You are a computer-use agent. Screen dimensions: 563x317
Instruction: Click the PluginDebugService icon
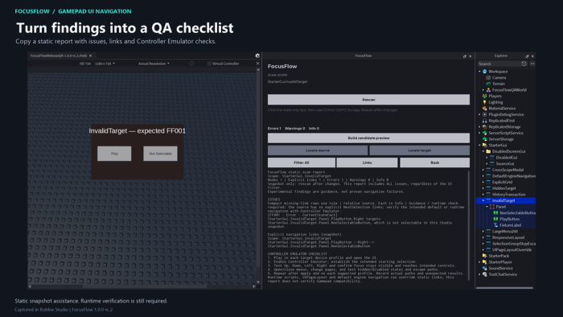click(484, 114)
